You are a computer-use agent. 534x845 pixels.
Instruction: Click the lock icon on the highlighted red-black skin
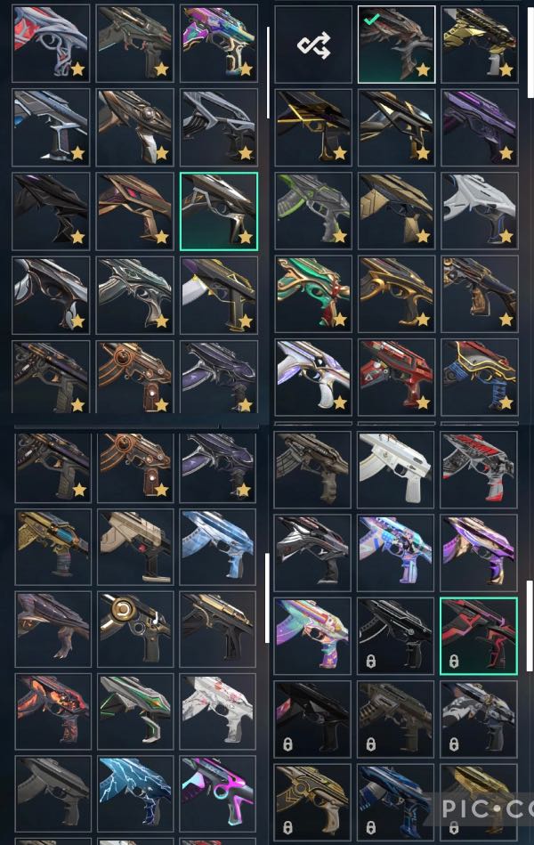click(x=454, y=661)
